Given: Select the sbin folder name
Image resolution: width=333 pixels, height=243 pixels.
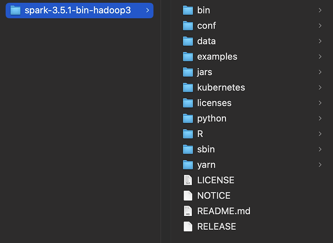Looking at the screenshot, I should point(206,149).
